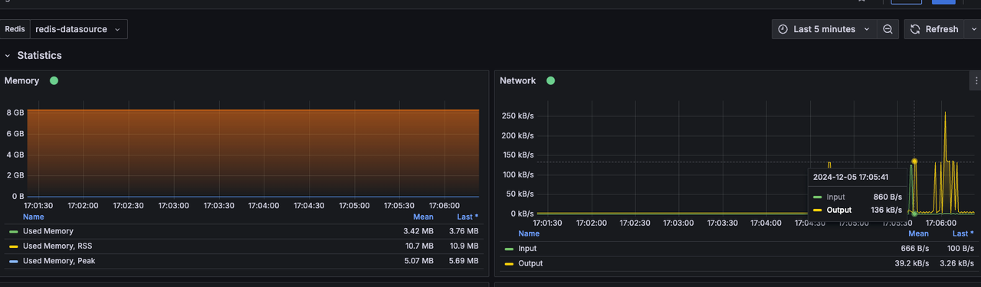Click the Memory panel title
This screenshot has width=981, height=287.
[x=21, y=80]
